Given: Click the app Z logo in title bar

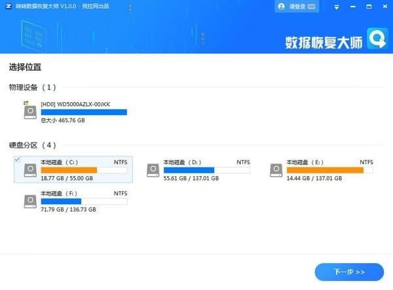Looking at the screenshot, I should click(9, 7).
